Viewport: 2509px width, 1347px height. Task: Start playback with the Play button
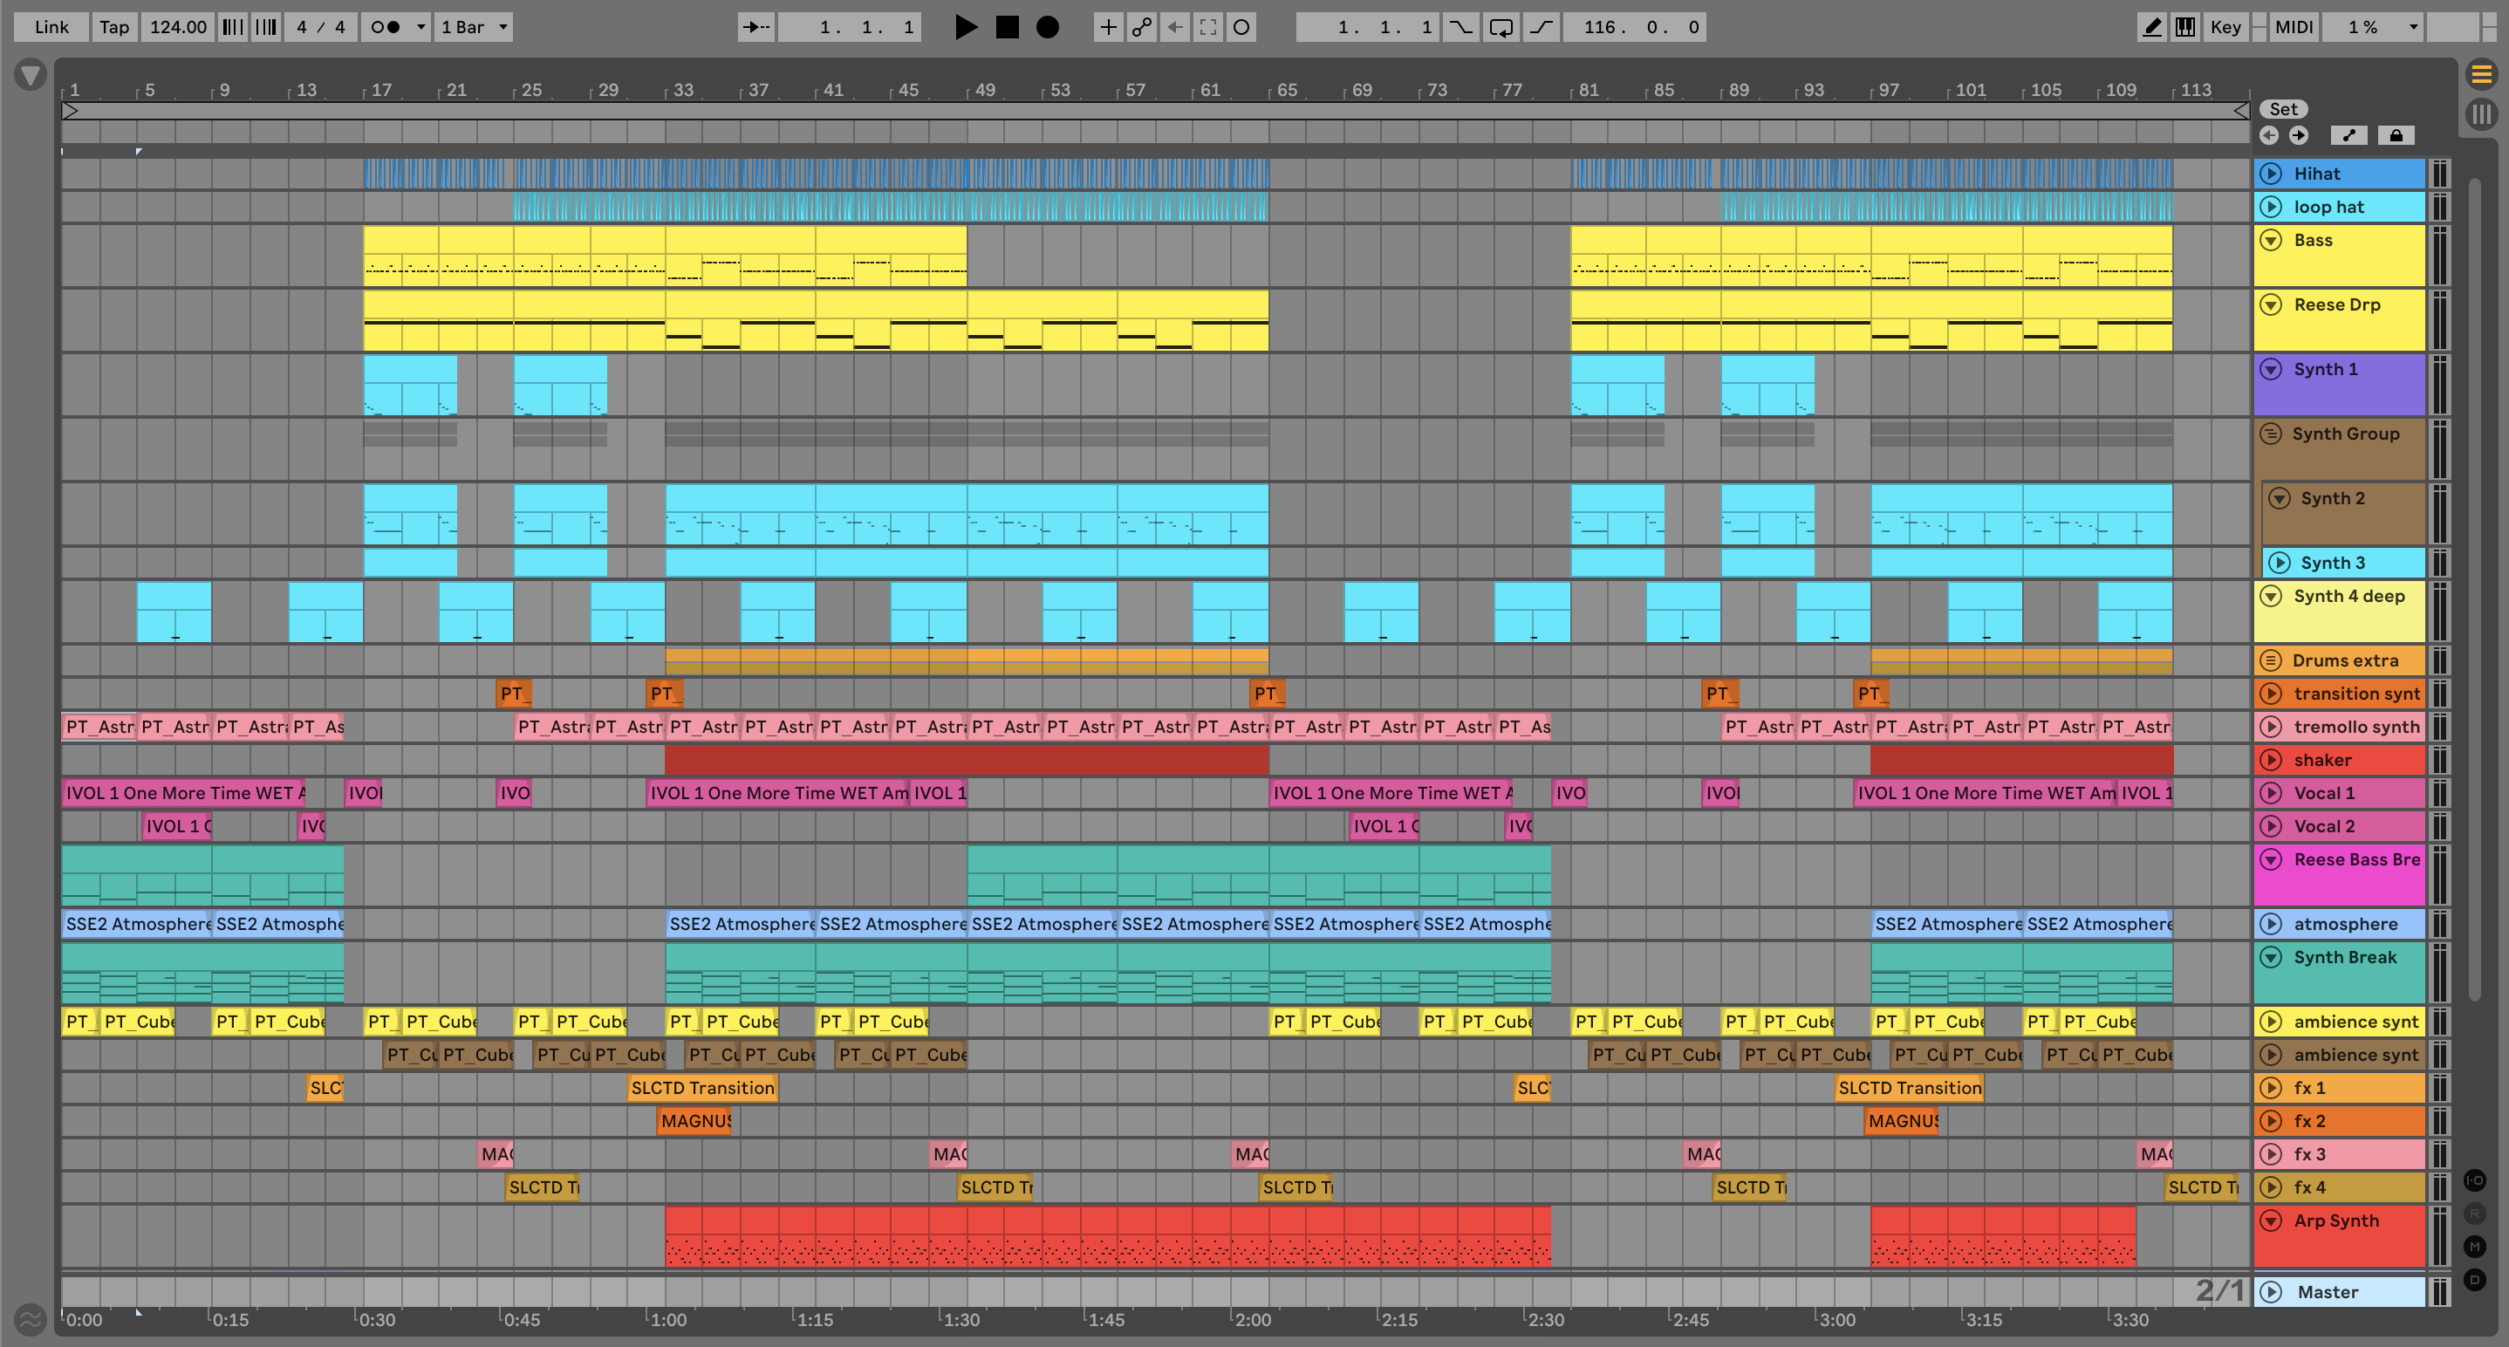click(x=965, y=27)
